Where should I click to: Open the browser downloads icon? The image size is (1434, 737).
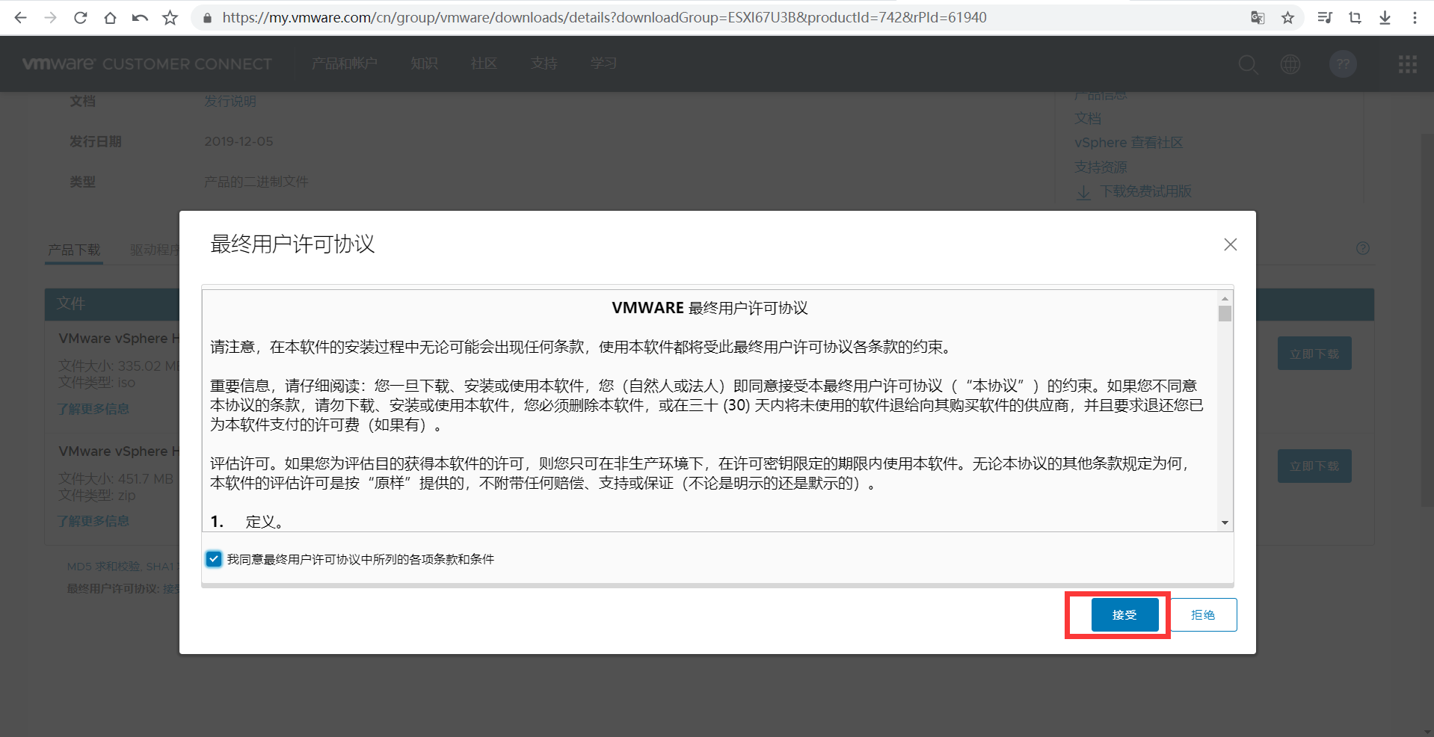[1385, 17]
